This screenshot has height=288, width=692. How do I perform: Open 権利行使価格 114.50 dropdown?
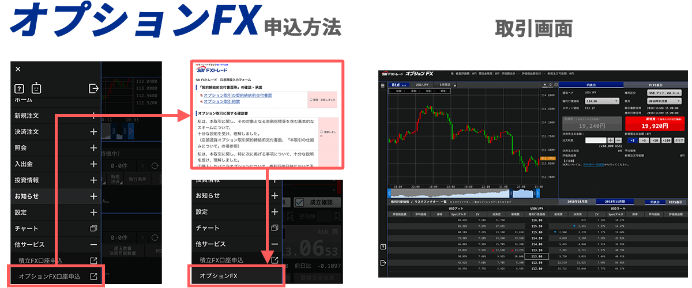click(602, 101)
